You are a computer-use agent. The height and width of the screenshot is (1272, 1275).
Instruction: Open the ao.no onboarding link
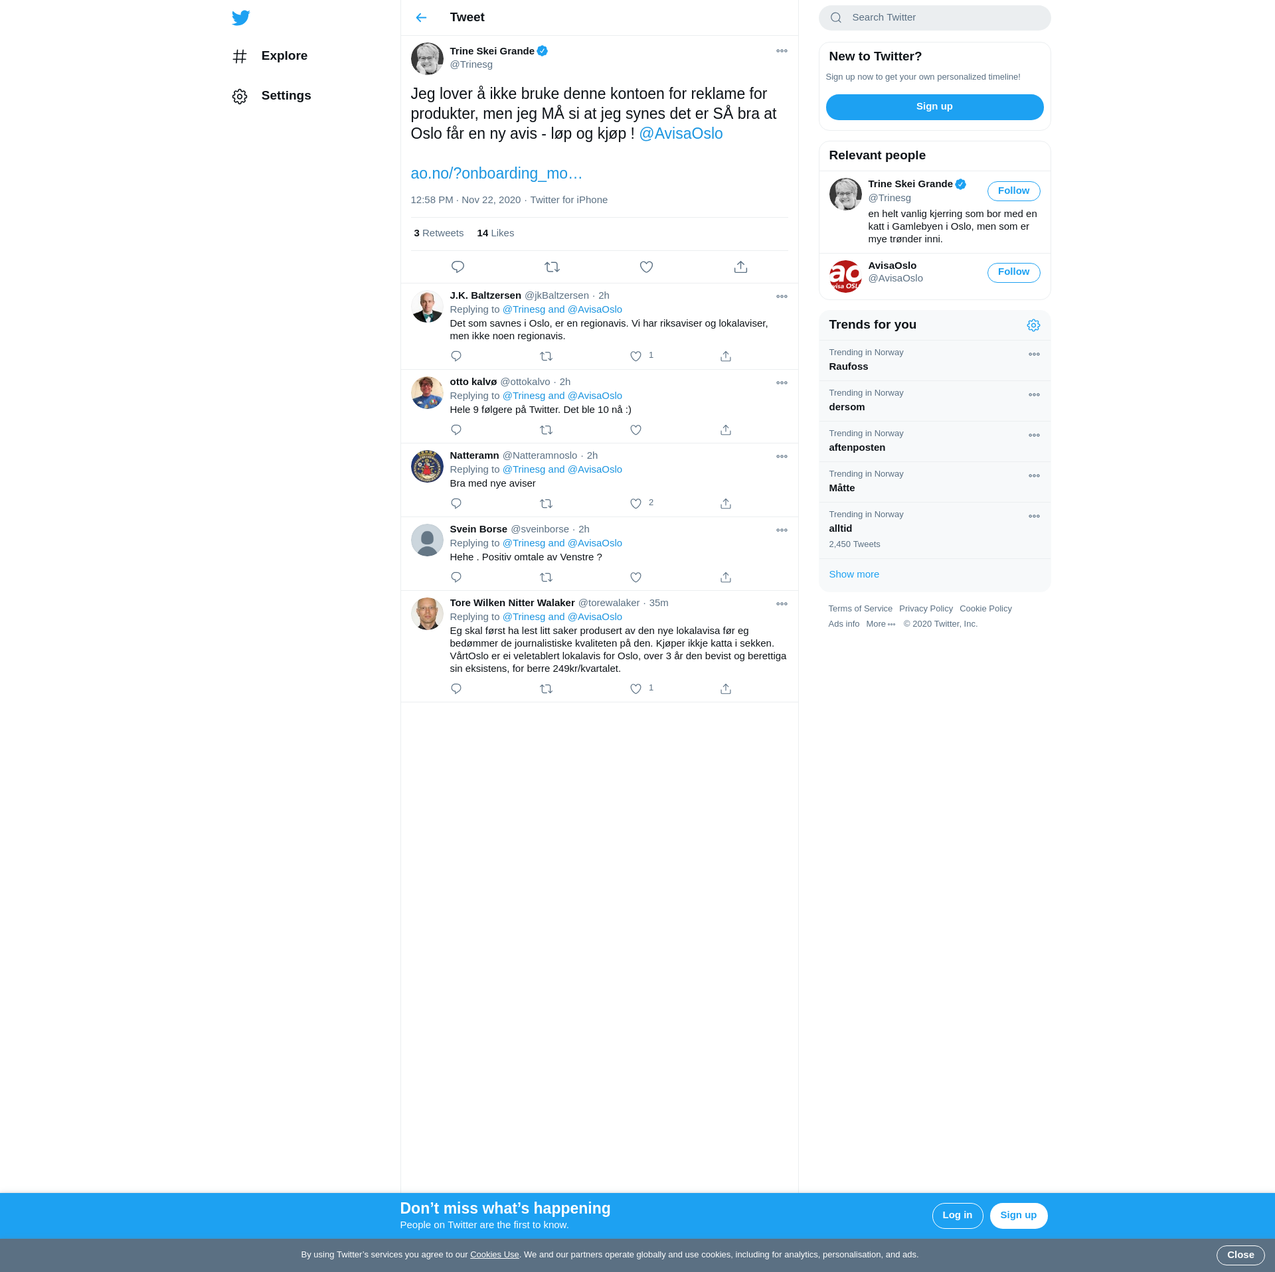(496, 173)
